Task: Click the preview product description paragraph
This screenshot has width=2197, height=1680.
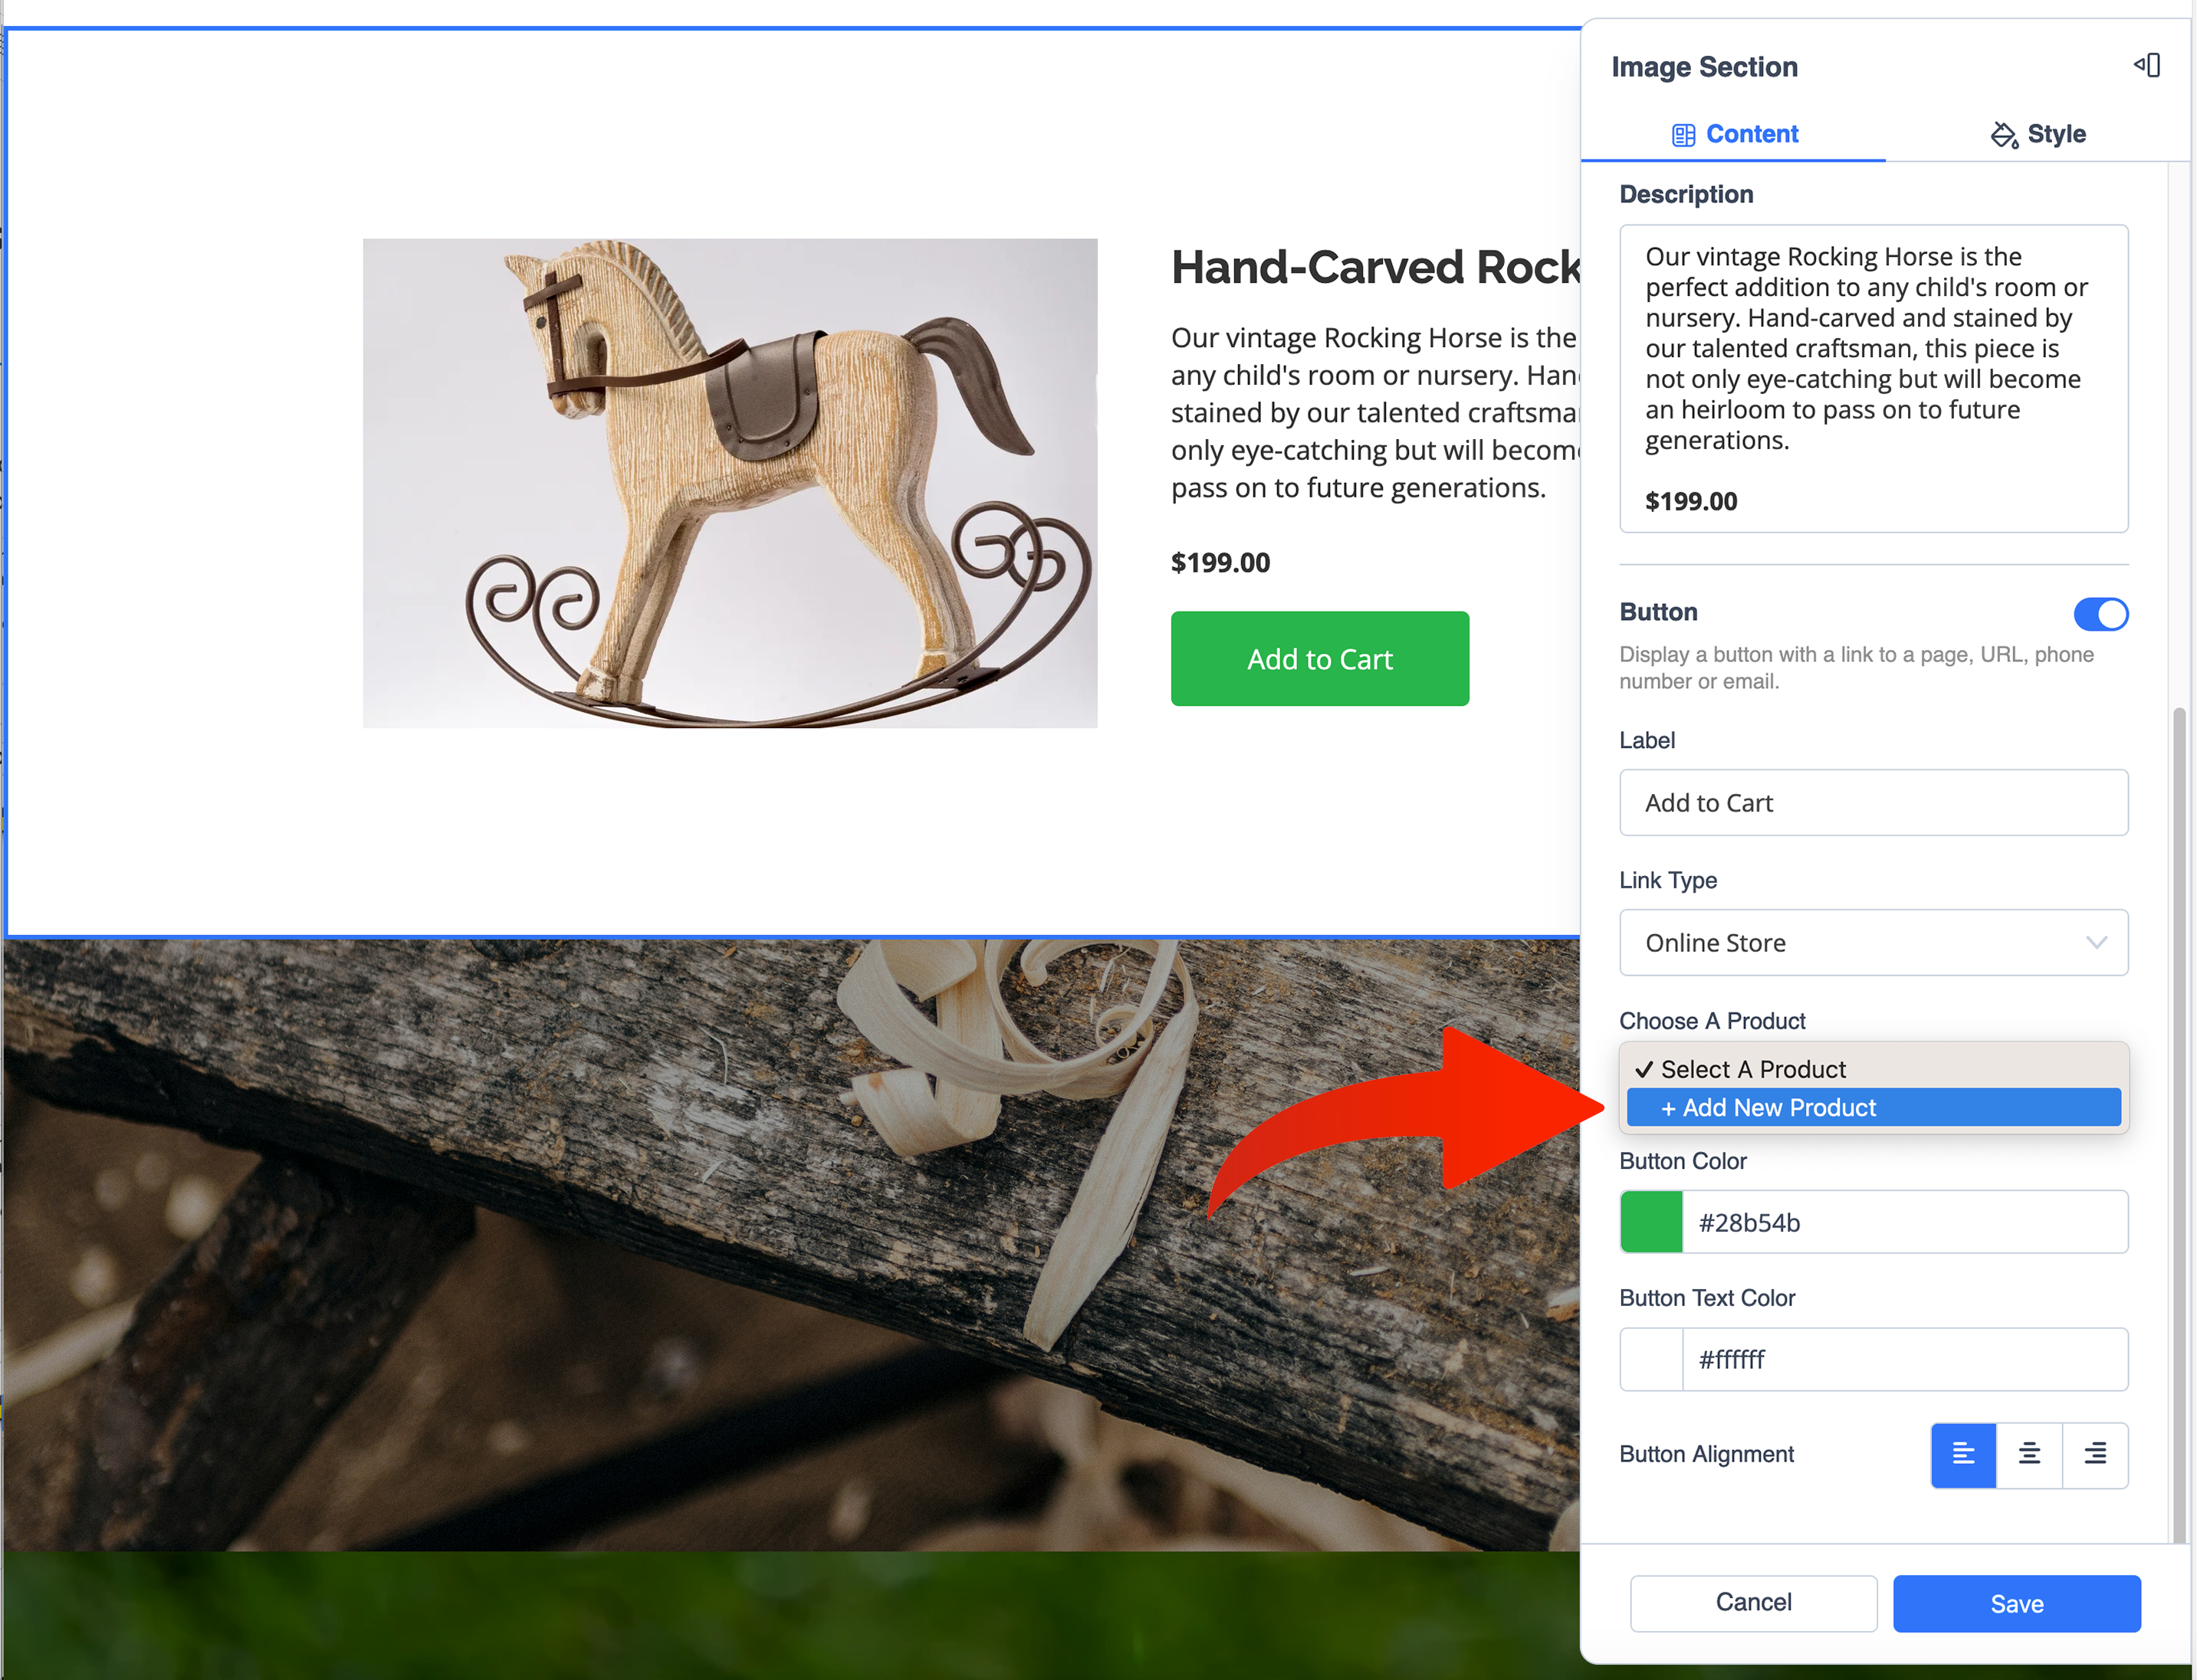Action: pyautogui.click(x=1375, y=412)
